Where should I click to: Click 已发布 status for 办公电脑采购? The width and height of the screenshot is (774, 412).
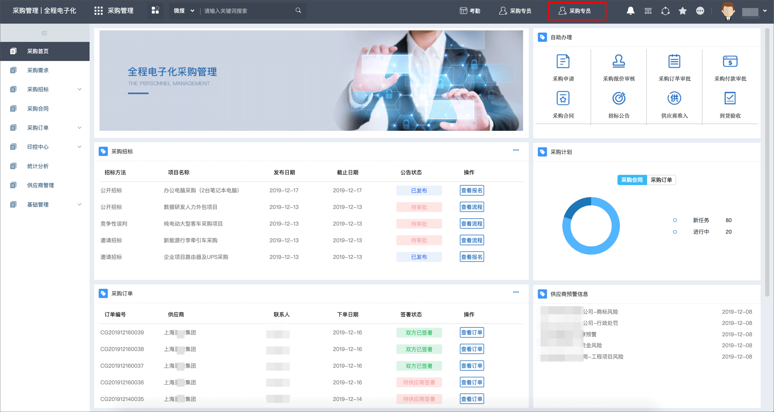pos(419,190)
